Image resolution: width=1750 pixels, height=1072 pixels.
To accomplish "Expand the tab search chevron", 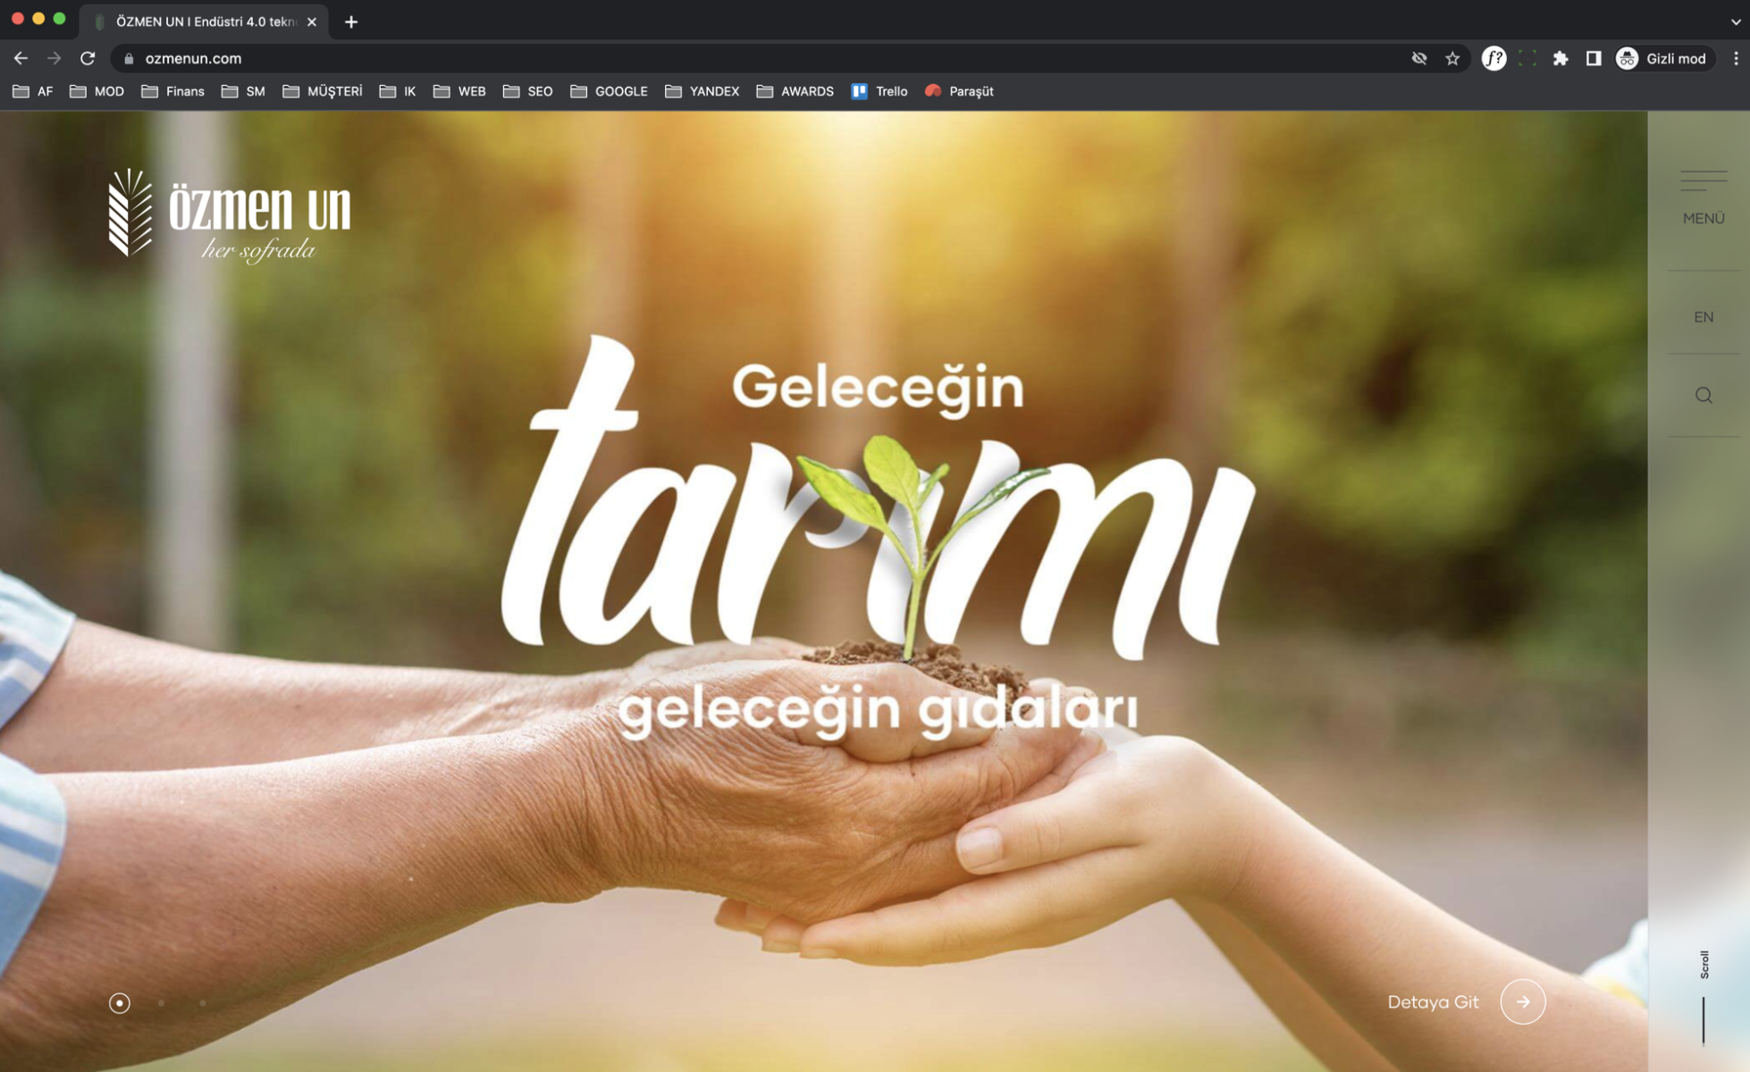I will [x=1735, y=21].
